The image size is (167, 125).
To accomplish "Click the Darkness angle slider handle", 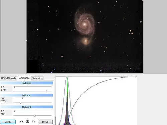I will click(14, 87).
